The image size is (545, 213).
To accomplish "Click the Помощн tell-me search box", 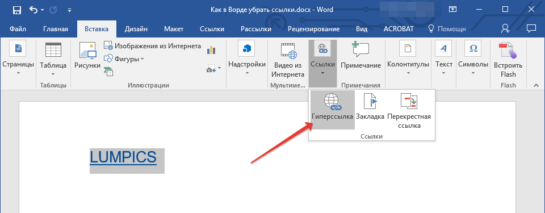I will [x=447, y=29].
